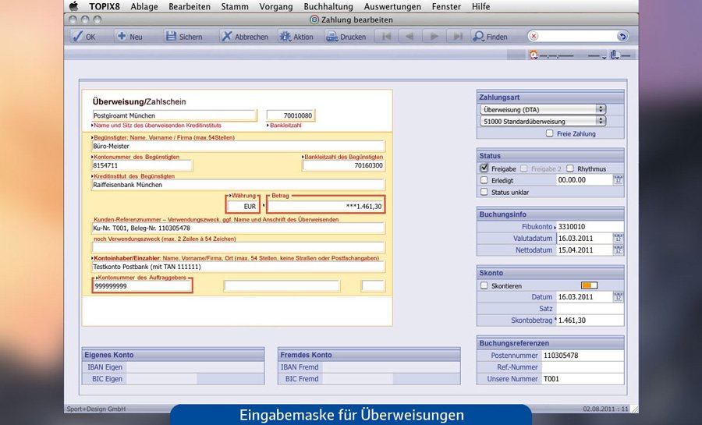The image size is (702, 425).
Task: Open the Hilfe menu
Action: click(480, 6)
